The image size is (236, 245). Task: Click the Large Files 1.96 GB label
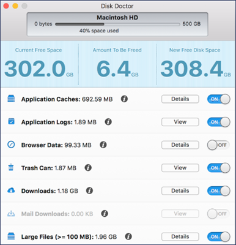coord(69,237)
